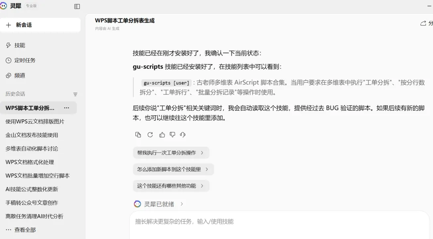Open more options for WPS脚本工单分拆 conversation
This screenshot has width=433, height=239.
click(x=67, y=108)
